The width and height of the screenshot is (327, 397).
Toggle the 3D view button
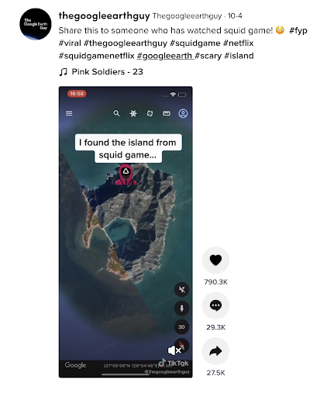pos(181,327)
